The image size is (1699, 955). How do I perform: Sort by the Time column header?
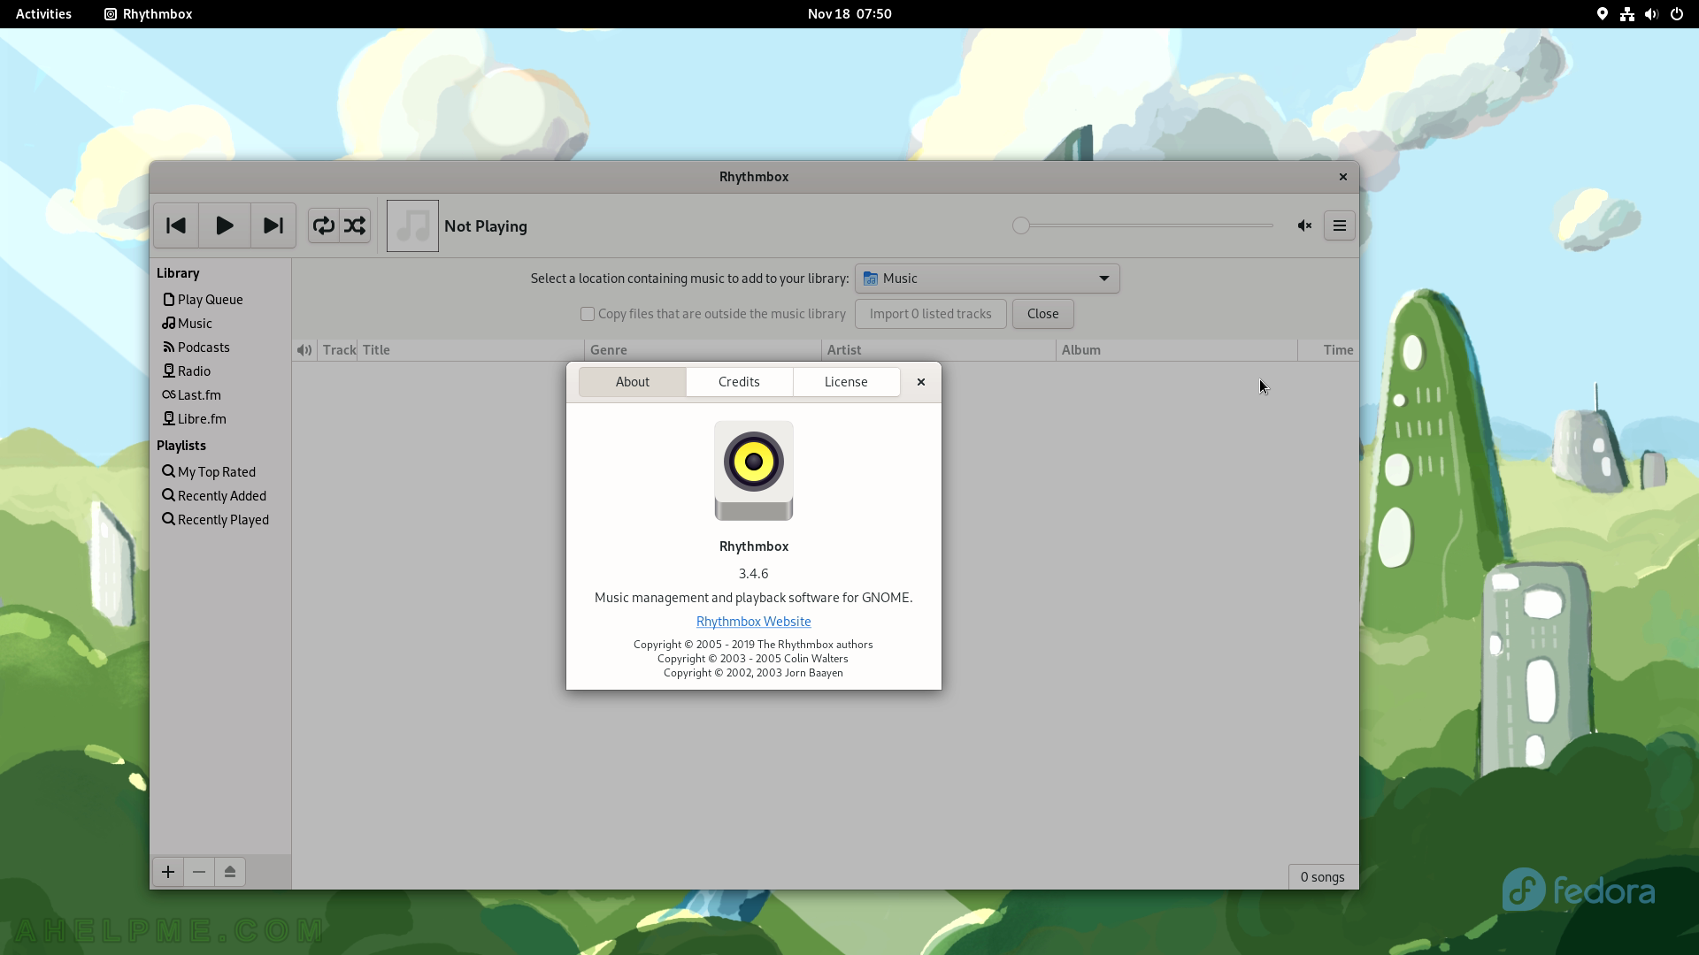click(1328, 350)
